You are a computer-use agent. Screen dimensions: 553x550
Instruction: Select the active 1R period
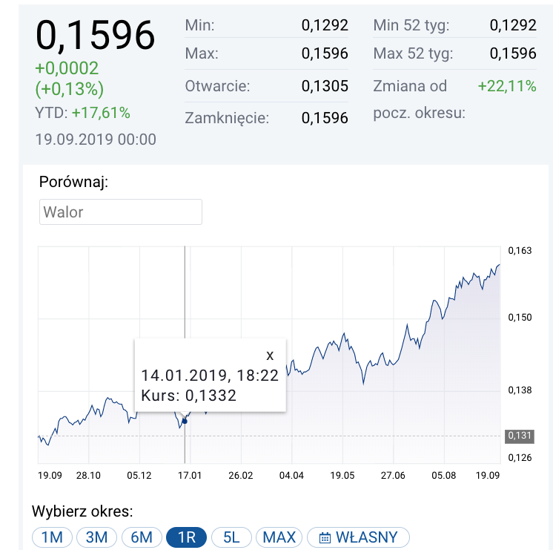pyautogui.click(x=187, y=537)
